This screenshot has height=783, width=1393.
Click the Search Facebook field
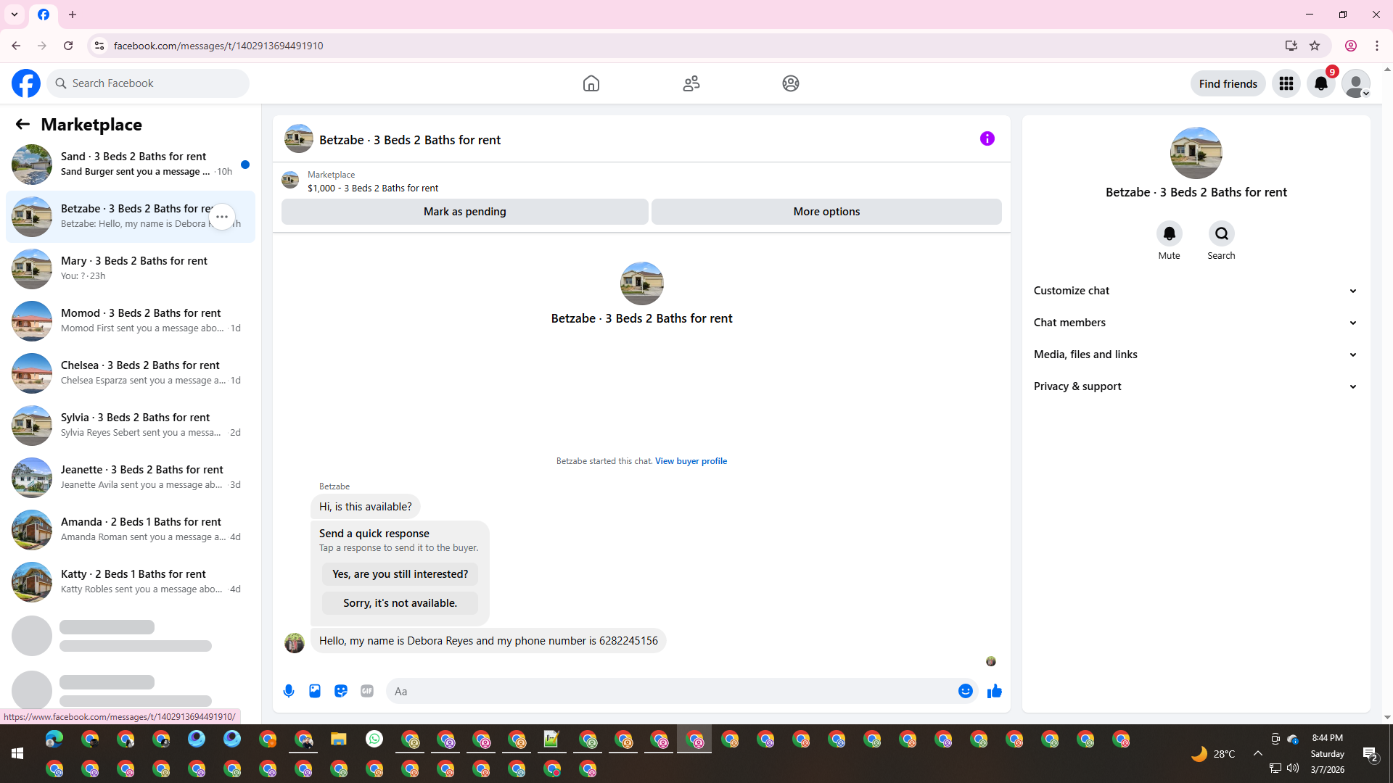[x=148, y=83]
